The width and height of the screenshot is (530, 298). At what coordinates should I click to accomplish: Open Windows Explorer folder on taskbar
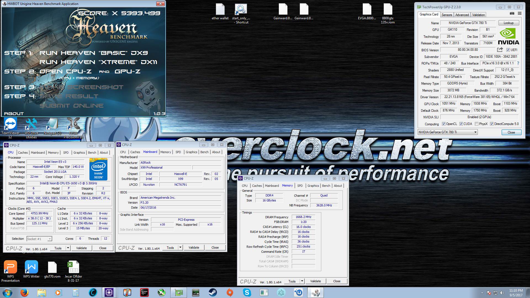[x=42, y=292]
